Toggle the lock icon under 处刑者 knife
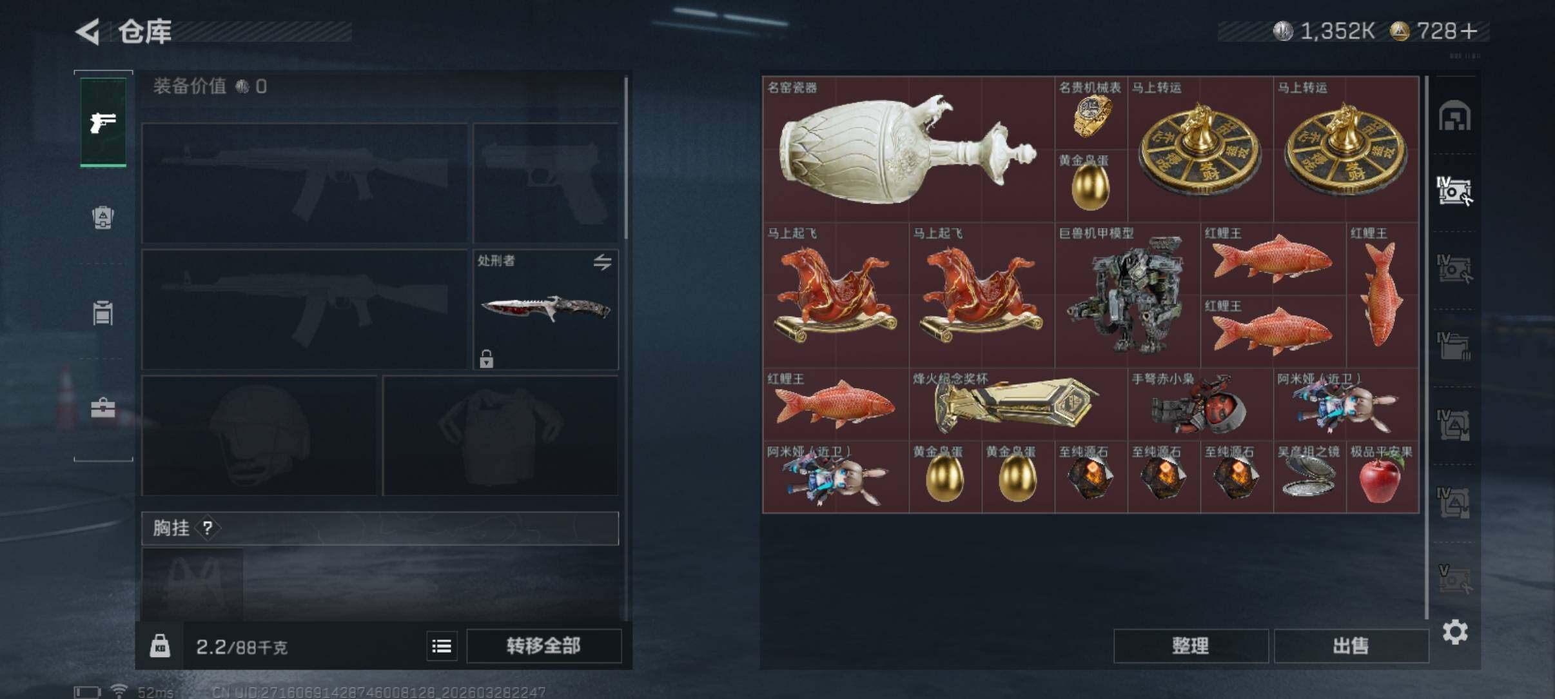Image resolution: width=1555 pixels, height=699 pixels. click(x=487, y=358)
